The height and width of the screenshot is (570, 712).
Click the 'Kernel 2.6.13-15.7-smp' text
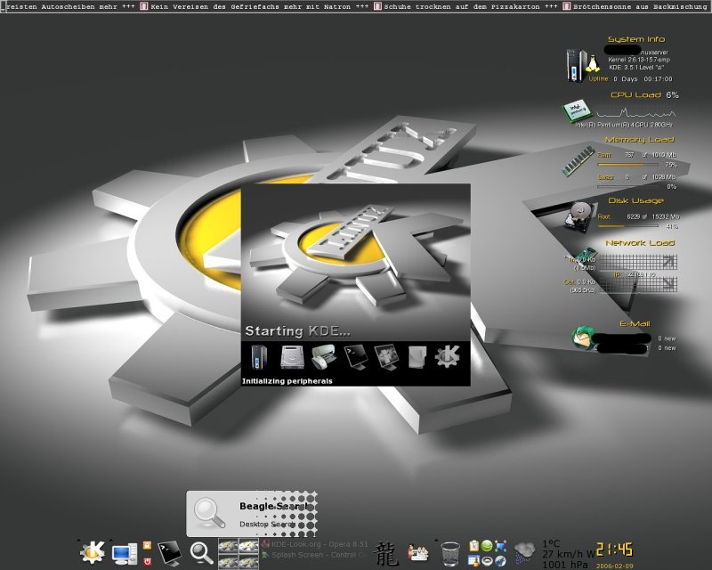click(639, 60)
